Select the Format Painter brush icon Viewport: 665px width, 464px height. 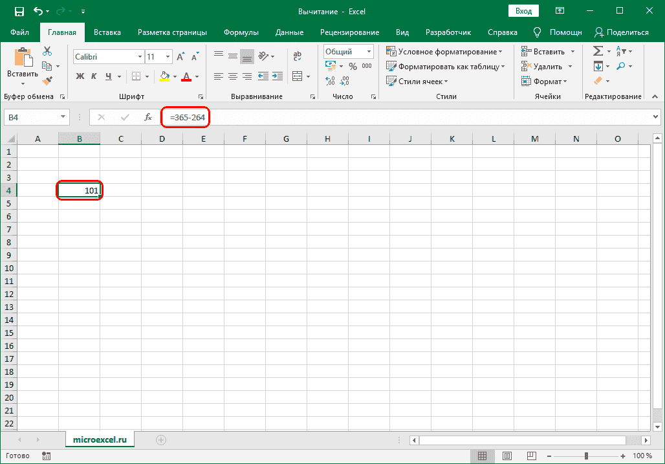click(x=47, y=80)
